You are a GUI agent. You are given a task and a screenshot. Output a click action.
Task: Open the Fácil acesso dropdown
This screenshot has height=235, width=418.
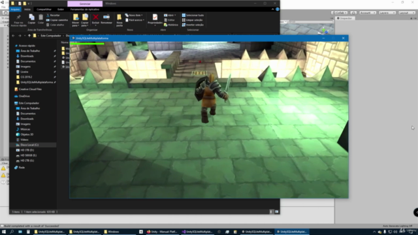[135, 20]
